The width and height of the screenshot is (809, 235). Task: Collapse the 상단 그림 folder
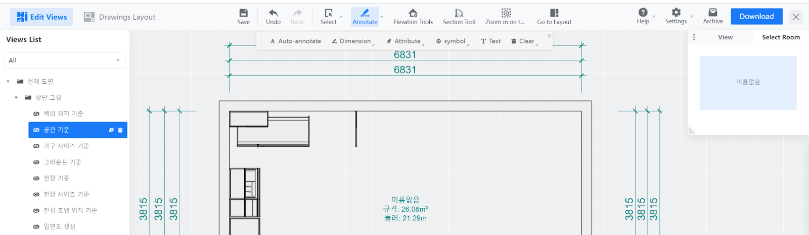point(16,98)
